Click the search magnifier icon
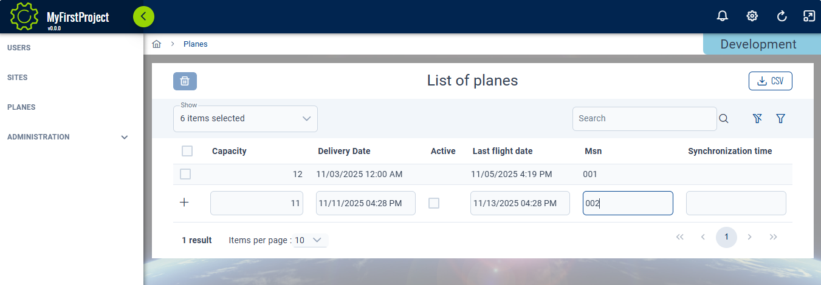821x285 pixels. coord(724,119)
